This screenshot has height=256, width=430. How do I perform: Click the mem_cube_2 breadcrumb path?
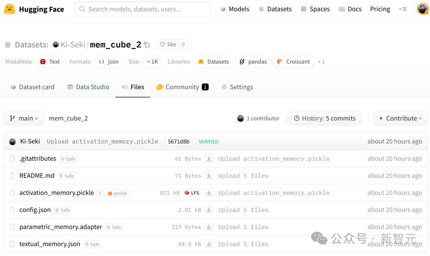[x=68, y=118]
